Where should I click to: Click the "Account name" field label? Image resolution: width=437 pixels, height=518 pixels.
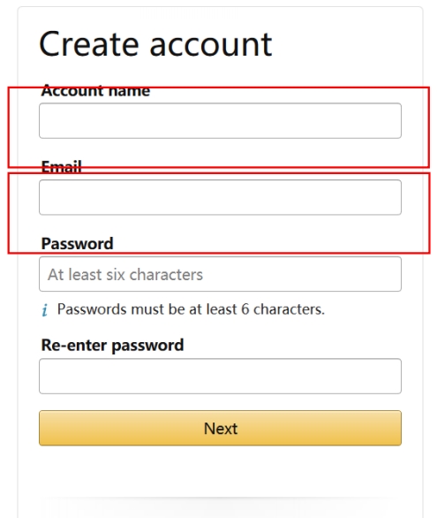95,90
